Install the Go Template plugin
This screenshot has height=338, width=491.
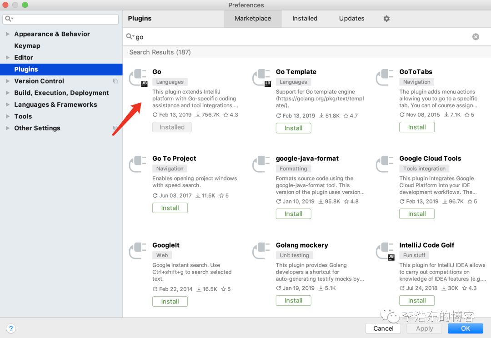coord(293,128)
